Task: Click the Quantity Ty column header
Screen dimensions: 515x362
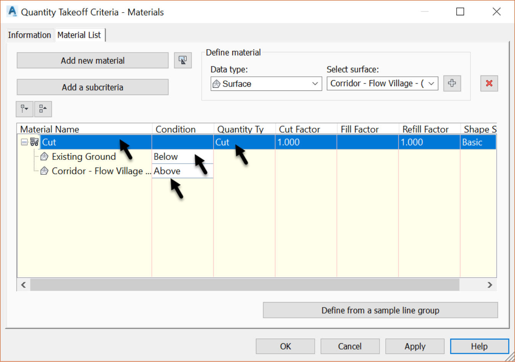Action: (x=245, y=129)
